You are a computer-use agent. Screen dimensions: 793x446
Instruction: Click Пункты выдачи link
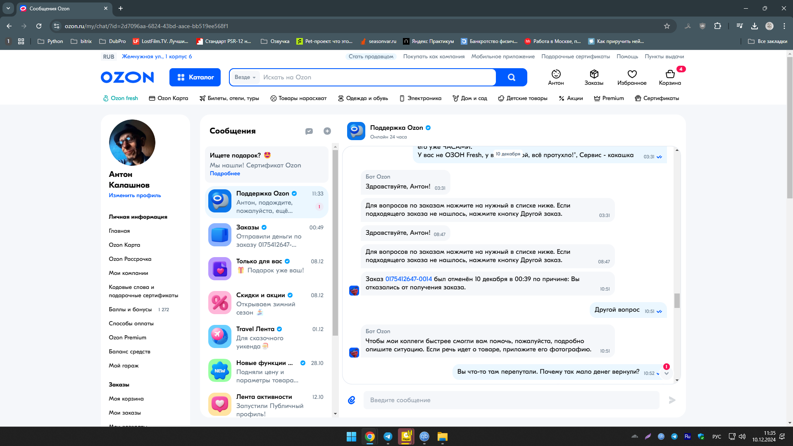click(x=664, y=57)
